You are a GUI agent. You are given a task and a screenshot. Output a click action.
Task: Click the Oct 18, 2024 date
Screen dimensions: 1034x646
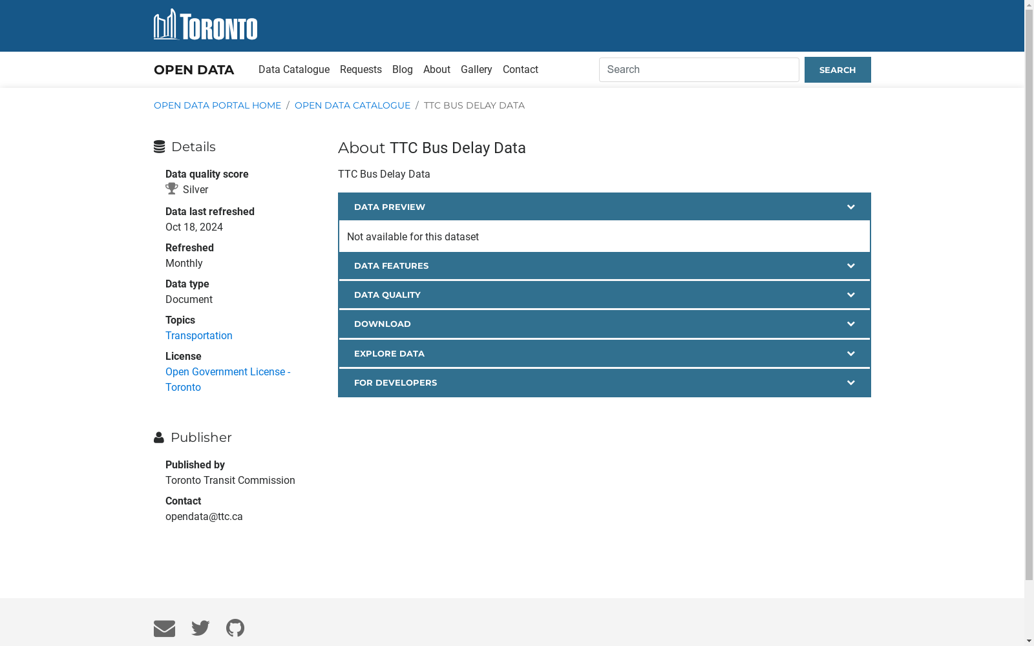point(194,227)
